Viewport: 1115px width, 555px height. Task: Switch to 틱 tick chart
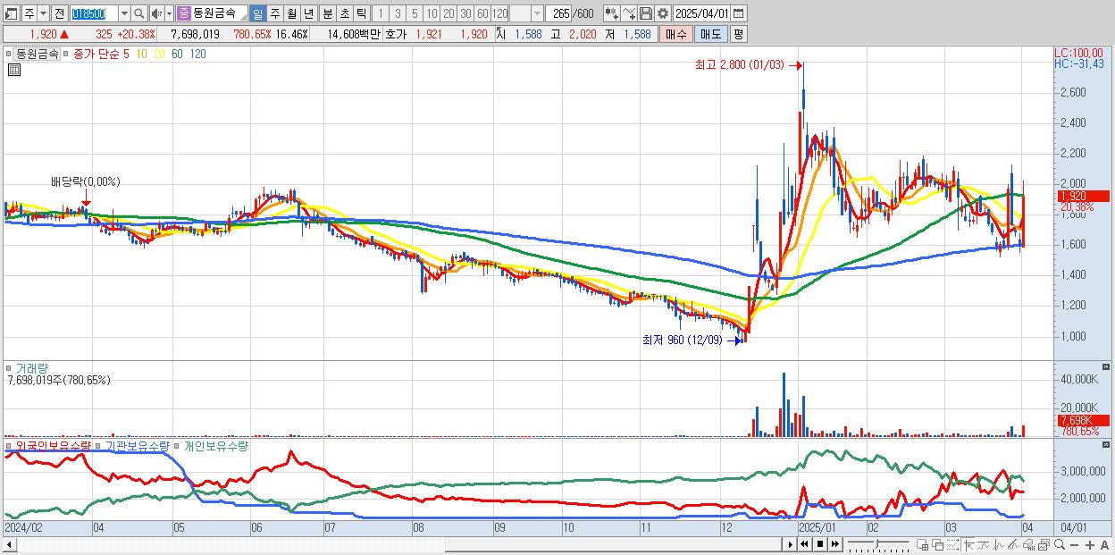(x=361, y=13)
